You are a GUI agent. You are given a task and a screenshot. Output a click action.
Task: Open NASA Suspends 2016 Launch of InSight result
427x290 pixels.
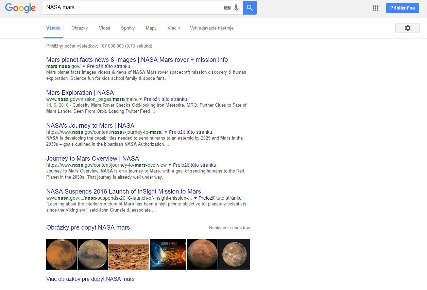[123, 192]
